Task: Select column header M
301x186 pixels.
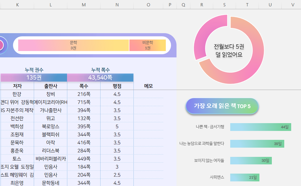Action: (x=84, y=5)
